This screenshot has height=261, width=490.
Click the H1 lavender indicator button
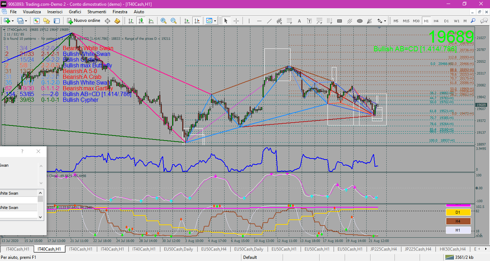point(458,230)
